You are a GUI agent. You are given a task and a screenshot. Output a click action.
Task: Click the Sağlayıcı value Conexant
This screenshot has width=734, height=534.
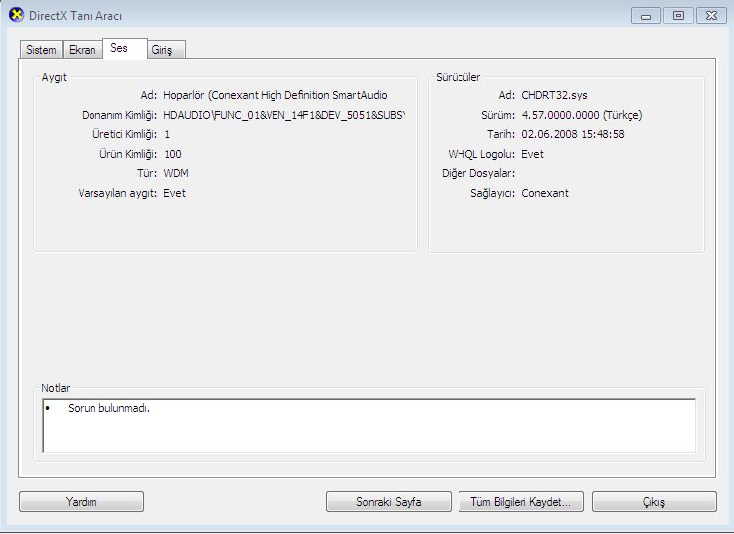point(545,193)
